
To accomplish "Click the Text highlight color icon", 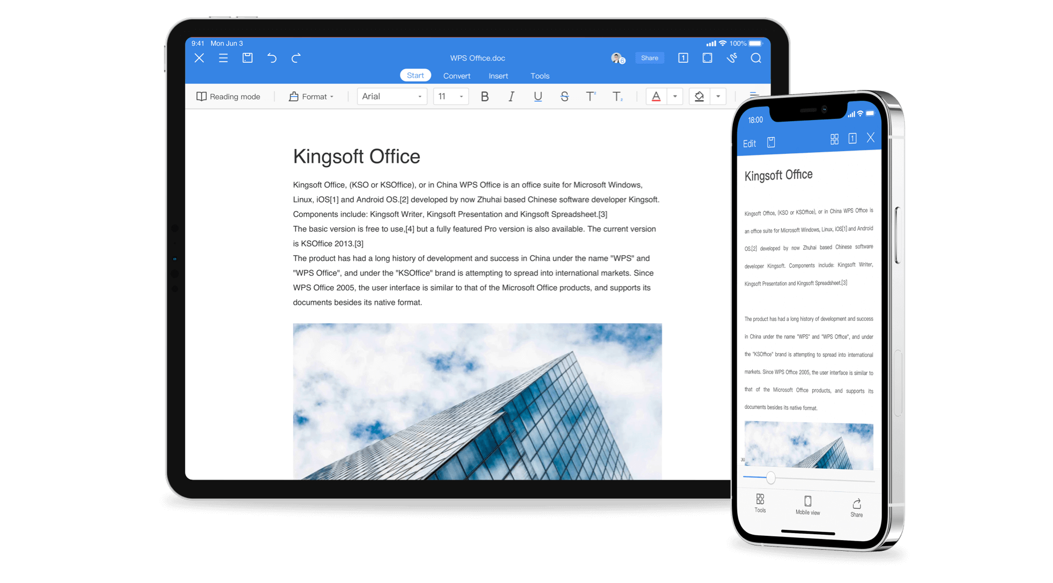I will click(701, 96).
